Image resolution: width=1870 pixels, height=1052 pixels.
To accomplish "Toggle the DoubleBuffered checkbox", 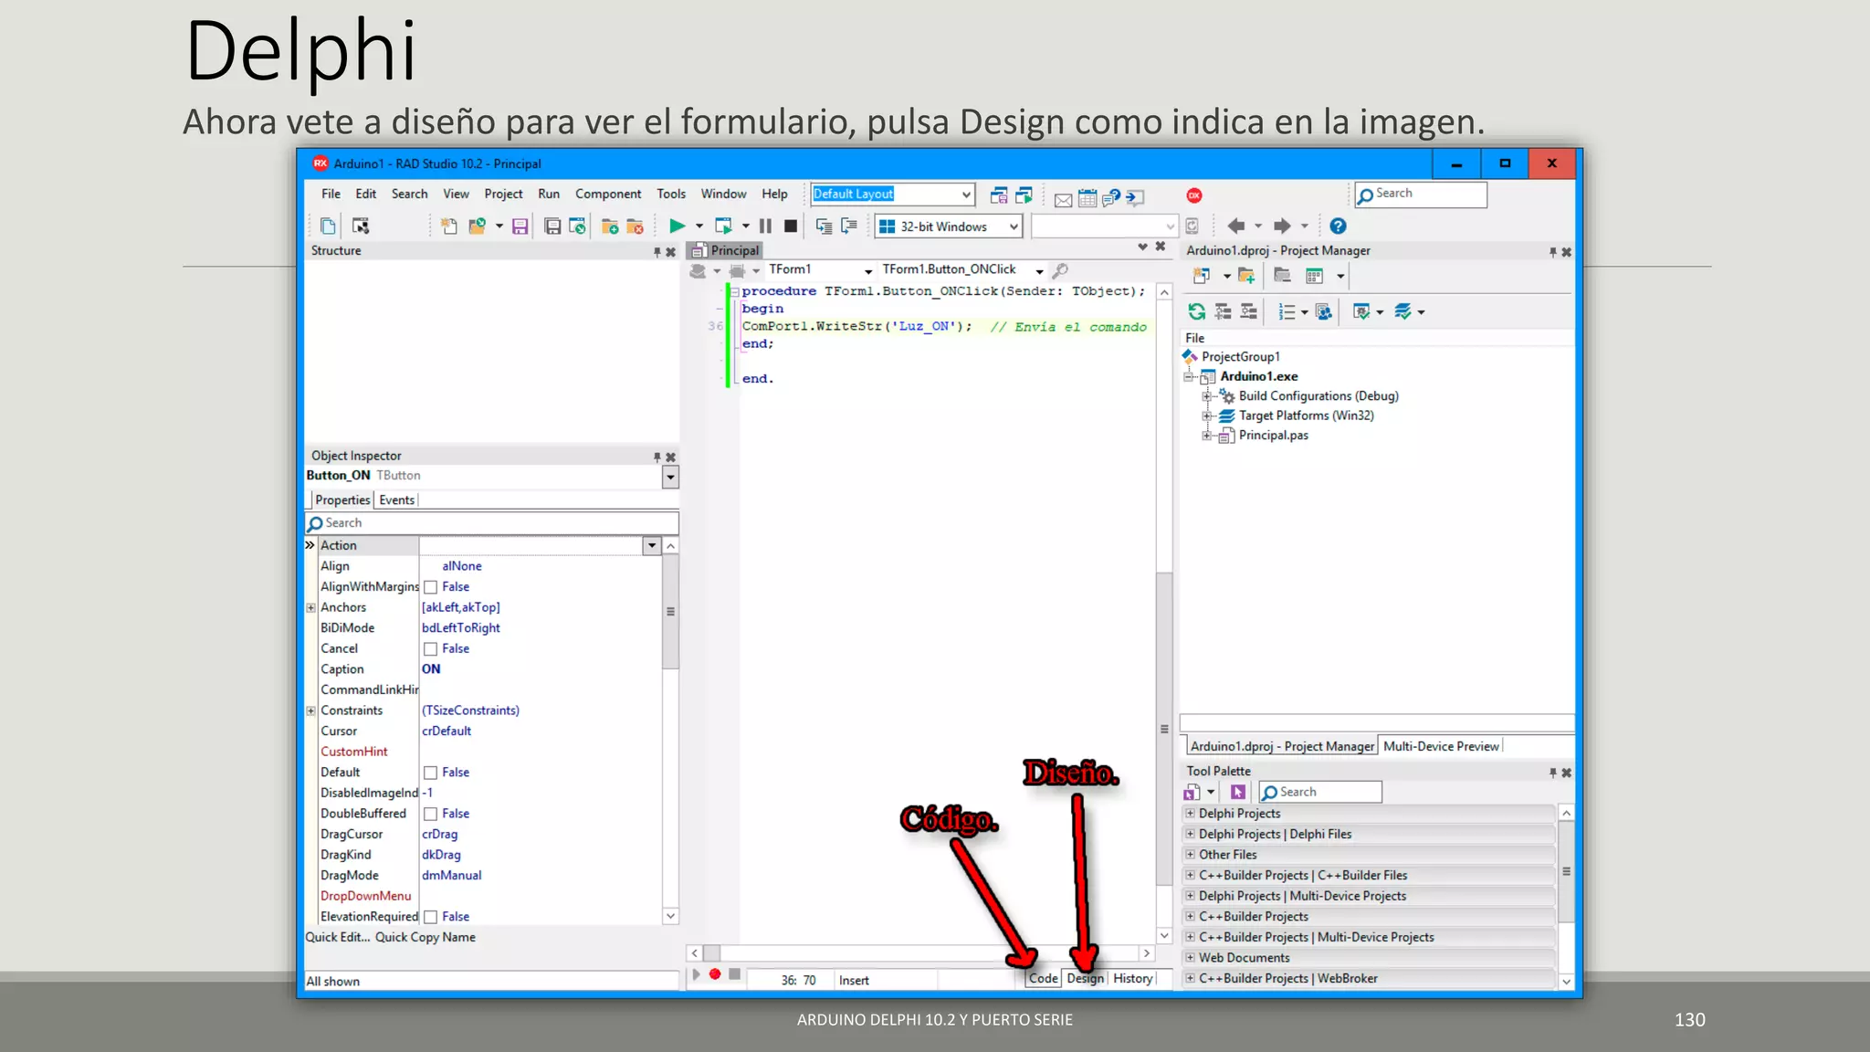I will [x=430, y=814].
